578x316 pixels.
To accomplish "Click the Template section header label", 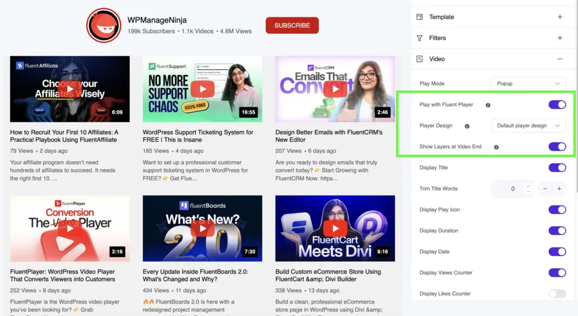I will pyautogui.click(x=441, y=17).
